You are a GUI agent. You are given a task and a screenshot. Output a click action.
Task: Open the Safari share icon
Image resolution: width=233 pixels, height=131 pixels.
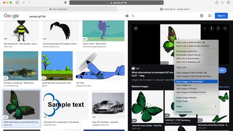coord(217,3)
